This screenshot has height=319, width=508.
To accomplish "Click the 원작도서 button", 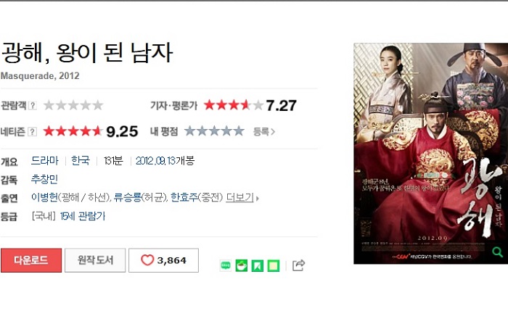I will click(95, 260).
